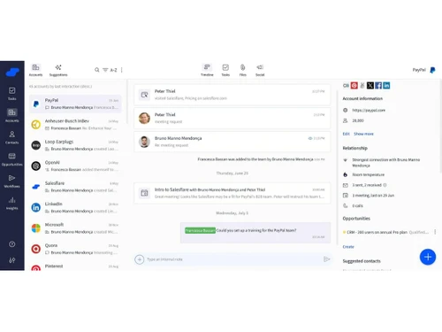
Task: Open Insights in the left sidebar
Action: pyautogui.click(x=12, y=203)
